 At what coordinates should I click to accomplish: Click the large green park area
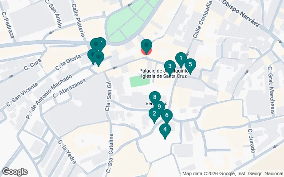pyautogui.click(x=130, y=22)
